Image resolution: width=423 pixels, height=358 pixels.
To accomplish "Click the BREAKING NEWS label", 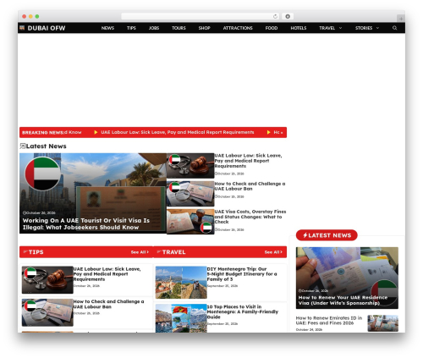I will (43, 133).
